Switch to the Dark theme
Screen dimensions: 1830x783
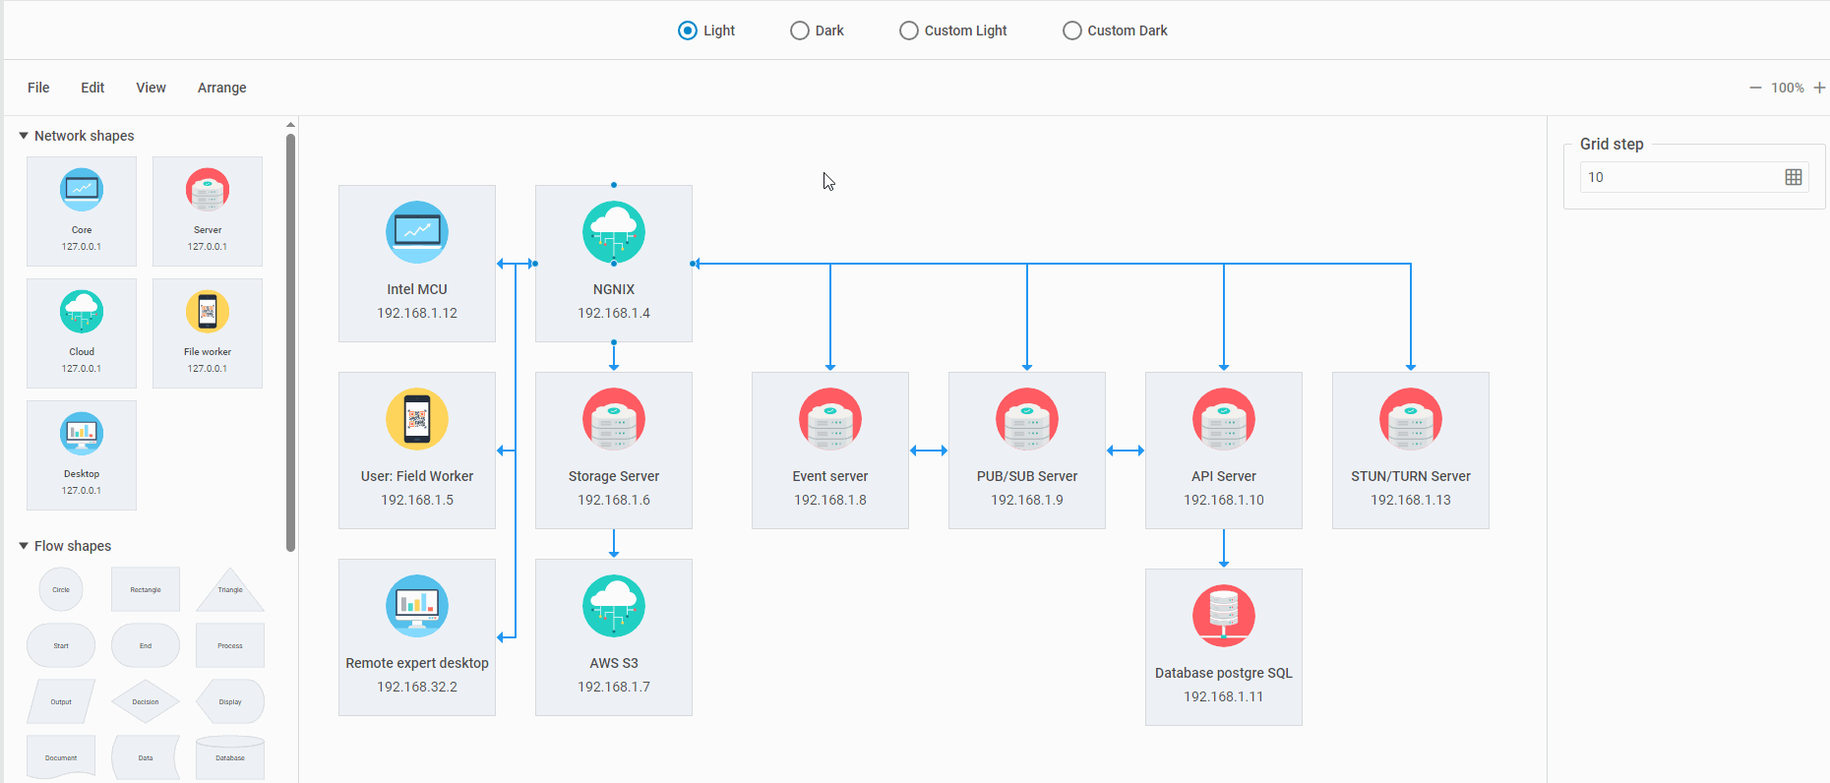coord(800,30)
